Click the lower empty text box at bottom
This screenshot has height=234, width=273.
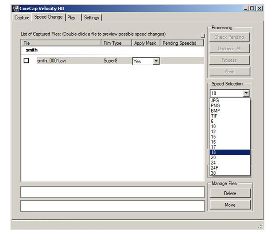click(x=113, y=206)
